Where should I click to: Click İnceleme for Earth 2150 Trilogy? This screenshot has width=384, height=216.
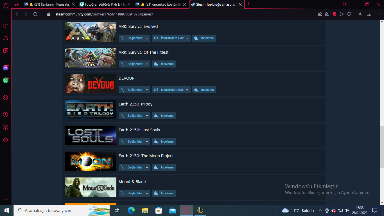(x=164, y=116)
